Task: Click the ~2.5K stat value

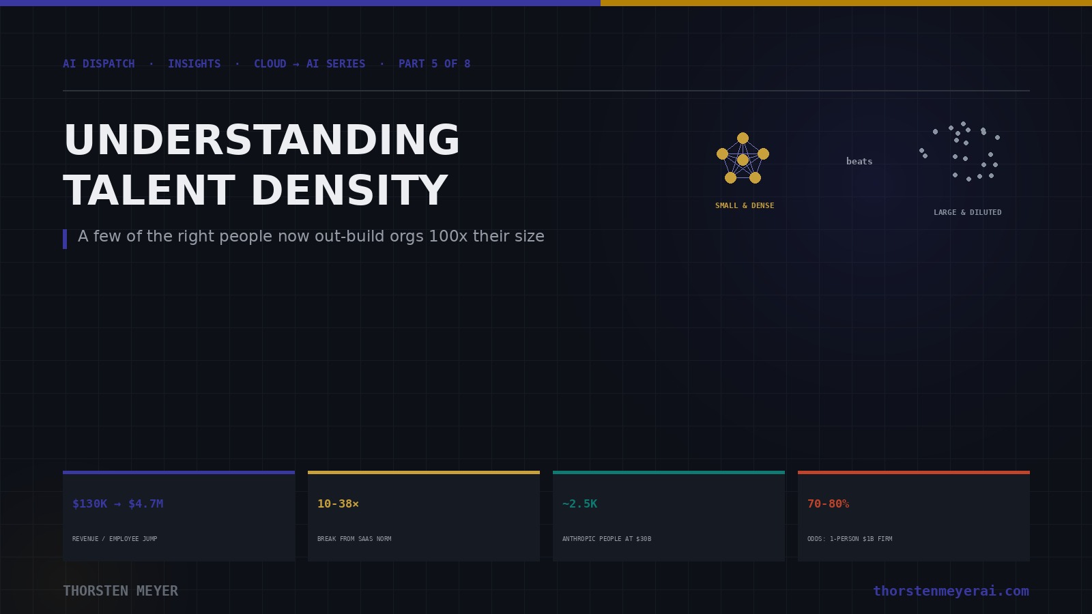Action: click(x=579, y=503)
